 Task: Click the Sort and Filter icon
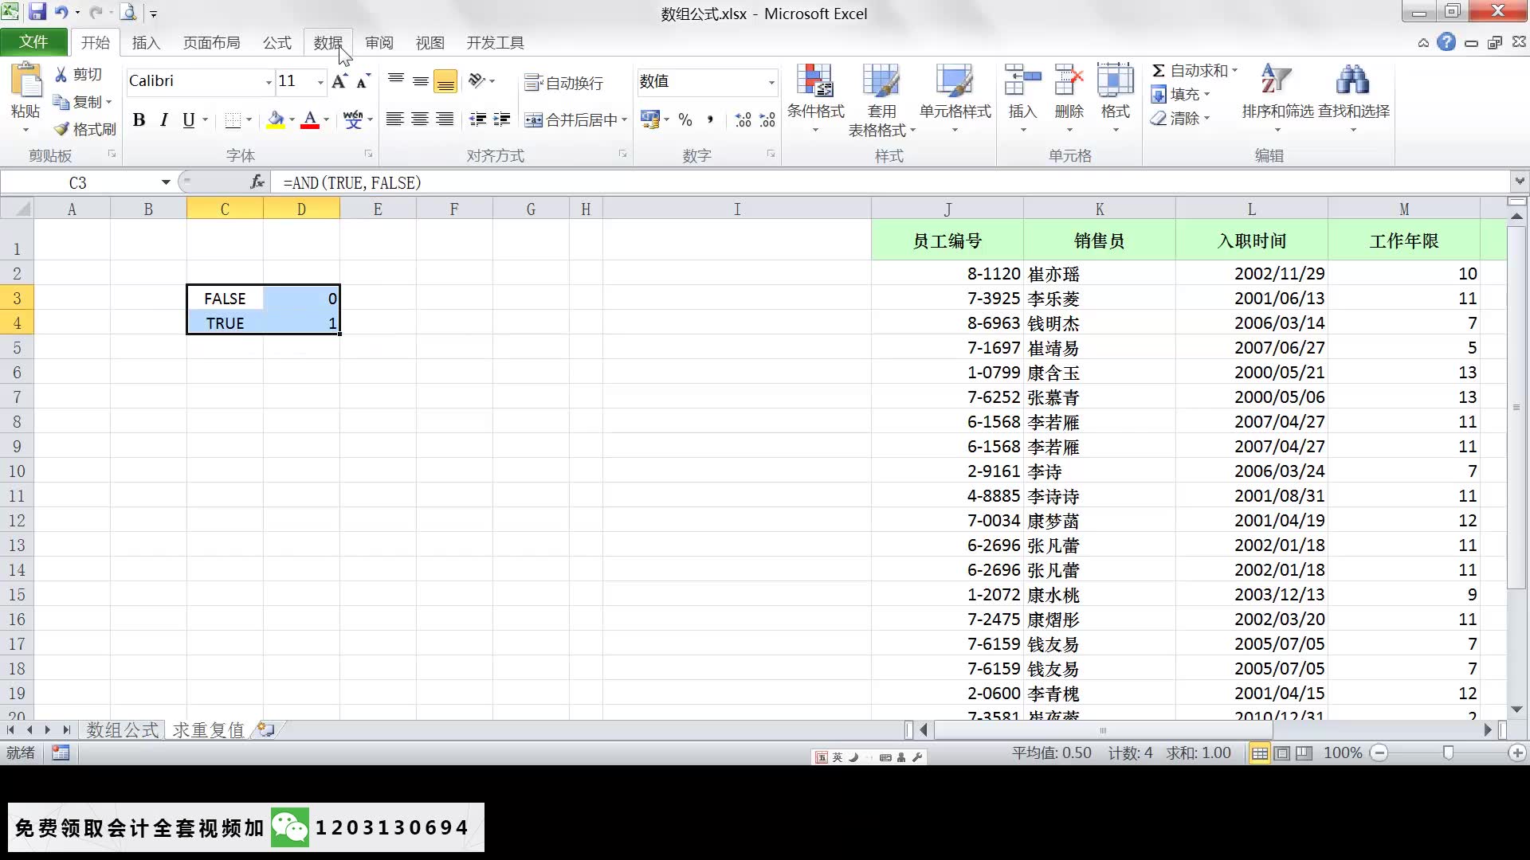[x=1276, y=81]
